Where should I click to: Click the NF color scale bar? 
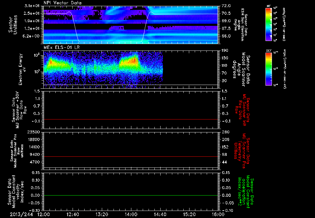click(x=268, y=25)
